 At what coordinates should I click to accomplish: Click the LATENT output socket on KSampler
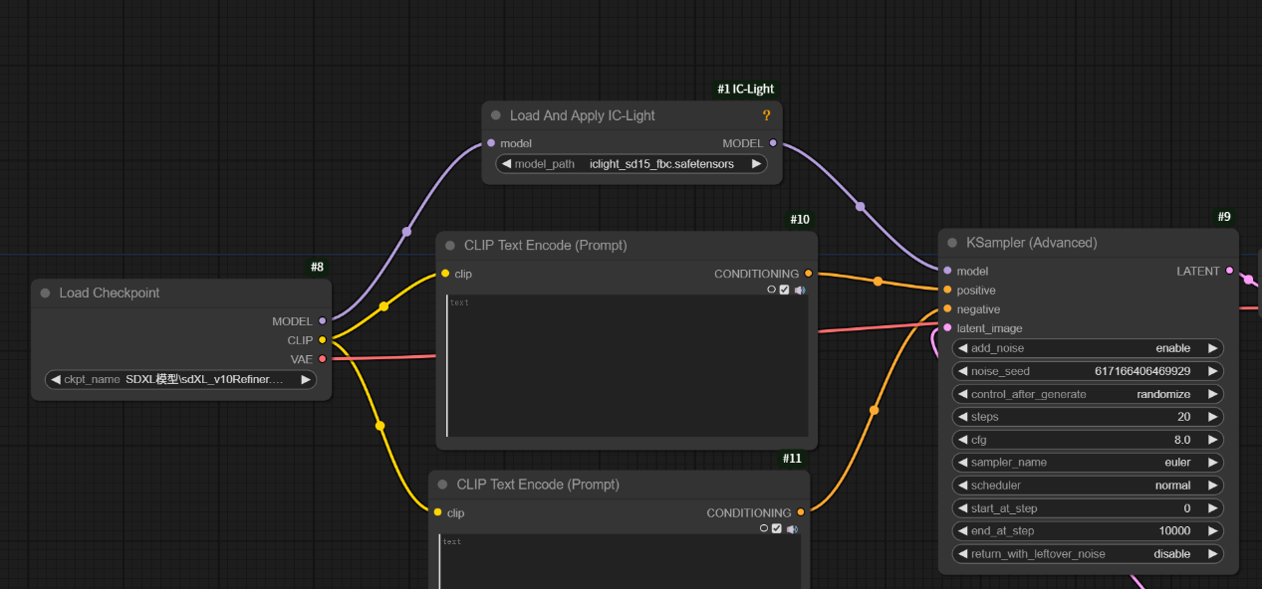[1229, 271]
